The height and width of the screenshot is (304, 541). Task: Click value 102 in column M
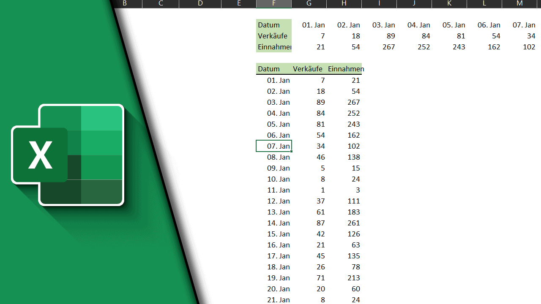529,47
